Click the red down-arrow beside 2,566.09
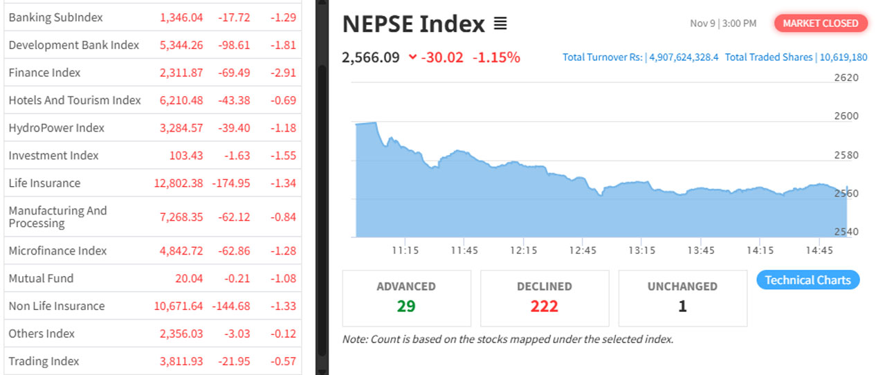Viewport: 876px width, 375px height. click(413, 57)
